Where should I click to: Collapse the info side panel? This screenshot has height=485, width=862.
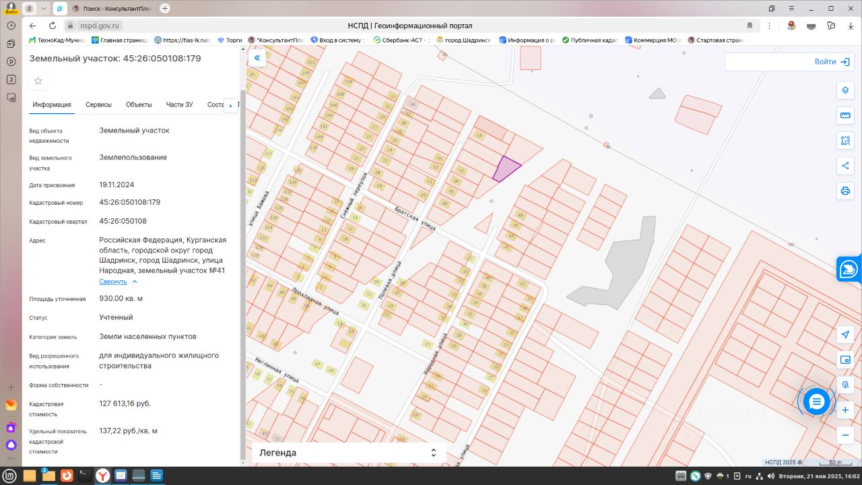click(257, 59)
